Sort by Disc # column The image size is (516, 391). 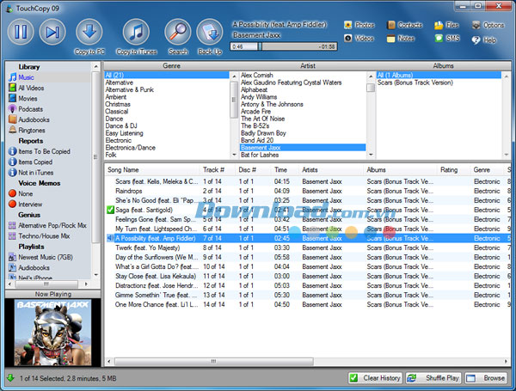pyautogui.click(x=253, y=169)
